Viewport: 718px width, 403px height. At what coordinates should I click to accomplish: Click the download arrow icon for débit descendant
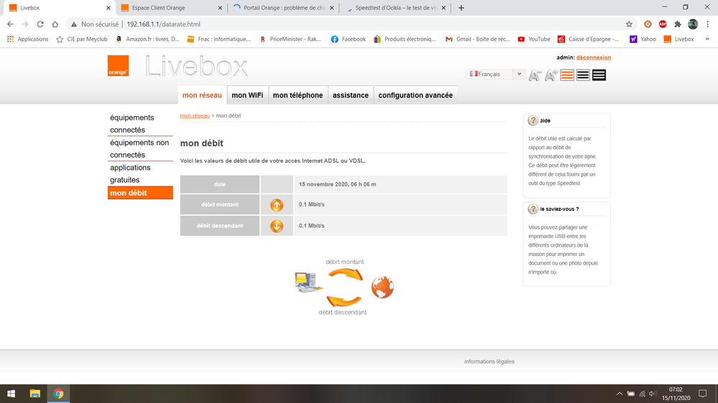(x=277, y=226)
